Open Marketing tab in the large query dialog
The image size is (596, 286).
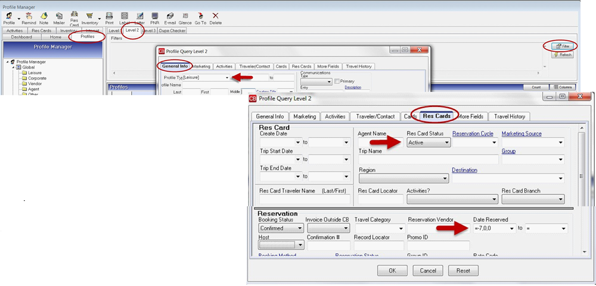(x=305, y=117)
